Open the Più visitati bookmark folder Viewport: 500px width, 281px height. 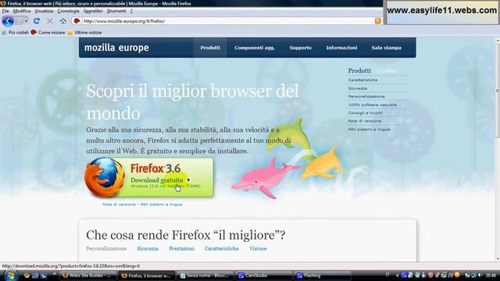click(16, 33)
